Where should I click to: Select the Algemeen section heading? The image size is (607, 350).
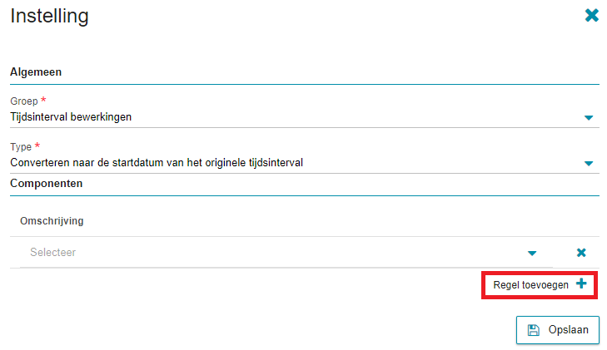point(36,72)
